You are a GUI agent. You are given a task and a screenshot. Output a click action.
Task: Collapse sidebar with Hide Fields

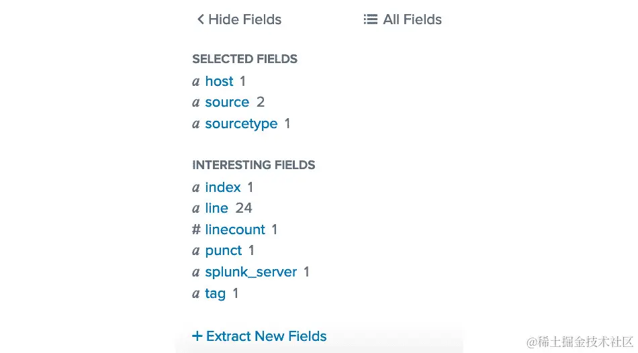tap(244, 19)
